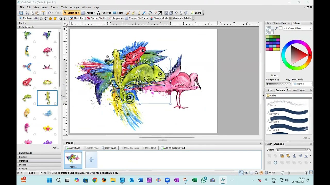The height and width of the screenshot is (185, 330).
Task: Click Generate Palette
Action: [x=180, y=18]
